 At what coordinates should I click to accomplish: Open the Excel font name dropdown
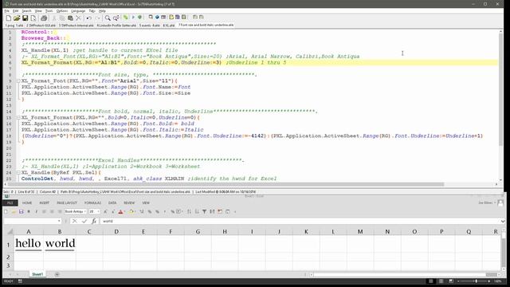(x=85, y=212)
